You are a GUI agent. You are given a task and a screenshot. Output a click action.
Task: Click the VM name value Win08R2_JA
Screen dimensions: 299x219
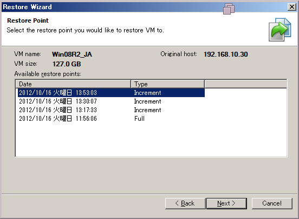point(72,54)
